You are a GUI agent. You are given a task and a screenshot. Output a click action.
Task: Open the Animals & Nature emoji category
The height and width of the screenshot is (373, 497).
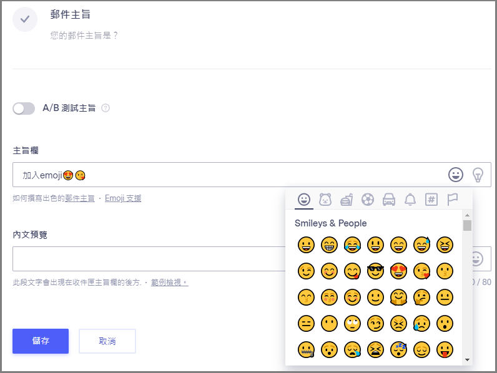(x=325, y=200)
